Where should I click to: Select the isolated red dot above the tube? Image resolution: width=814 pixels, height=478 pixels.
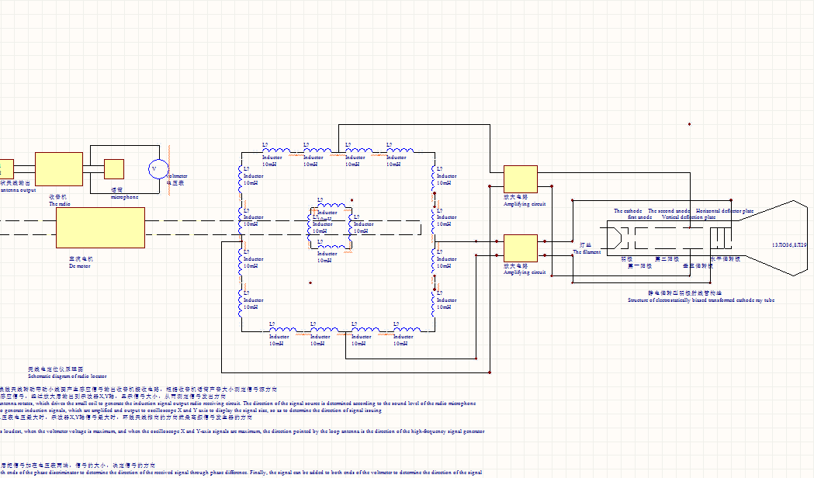(x=689, y=124)
